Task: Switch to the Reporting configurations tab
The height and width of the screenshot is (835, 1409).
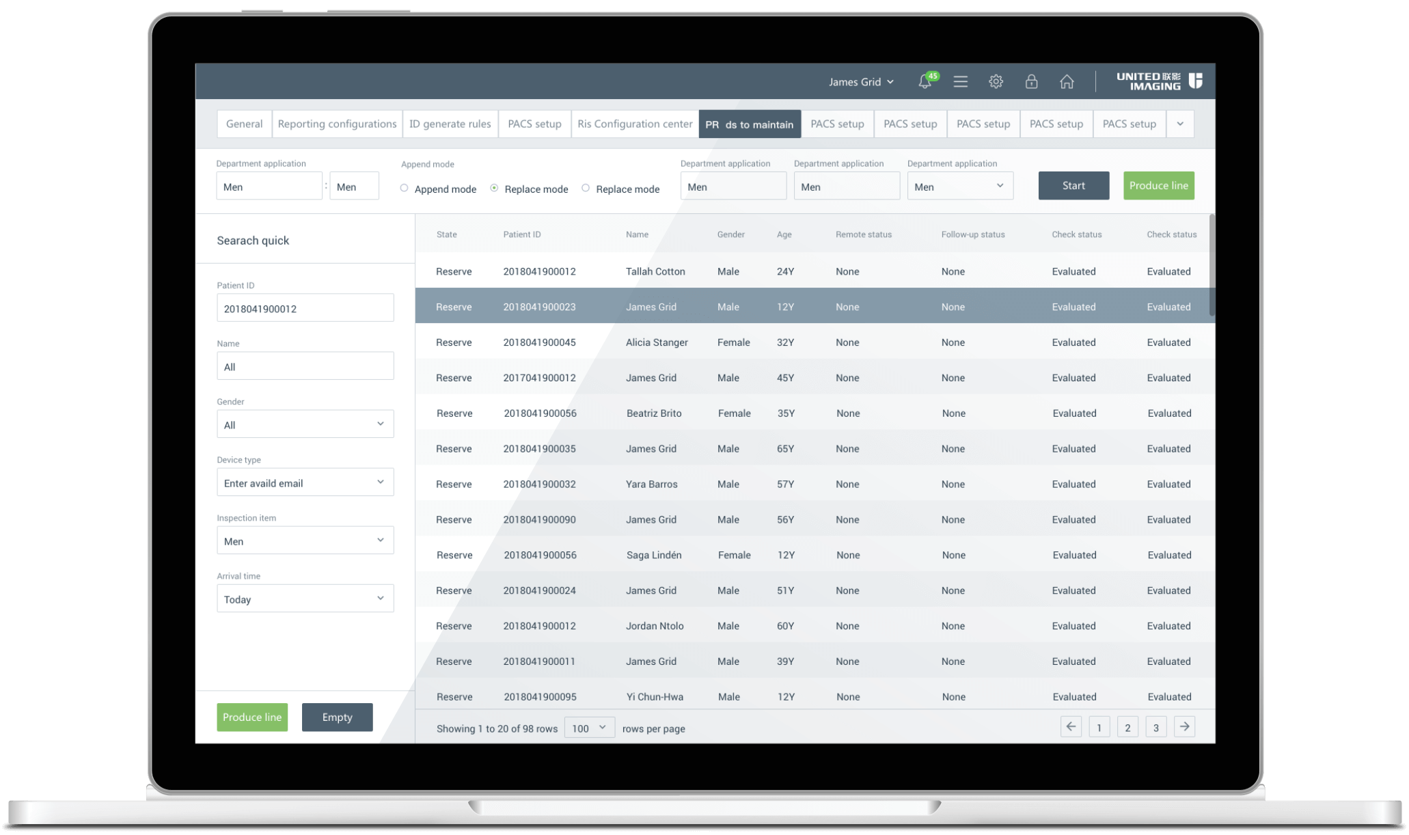Action: (337, 124)
